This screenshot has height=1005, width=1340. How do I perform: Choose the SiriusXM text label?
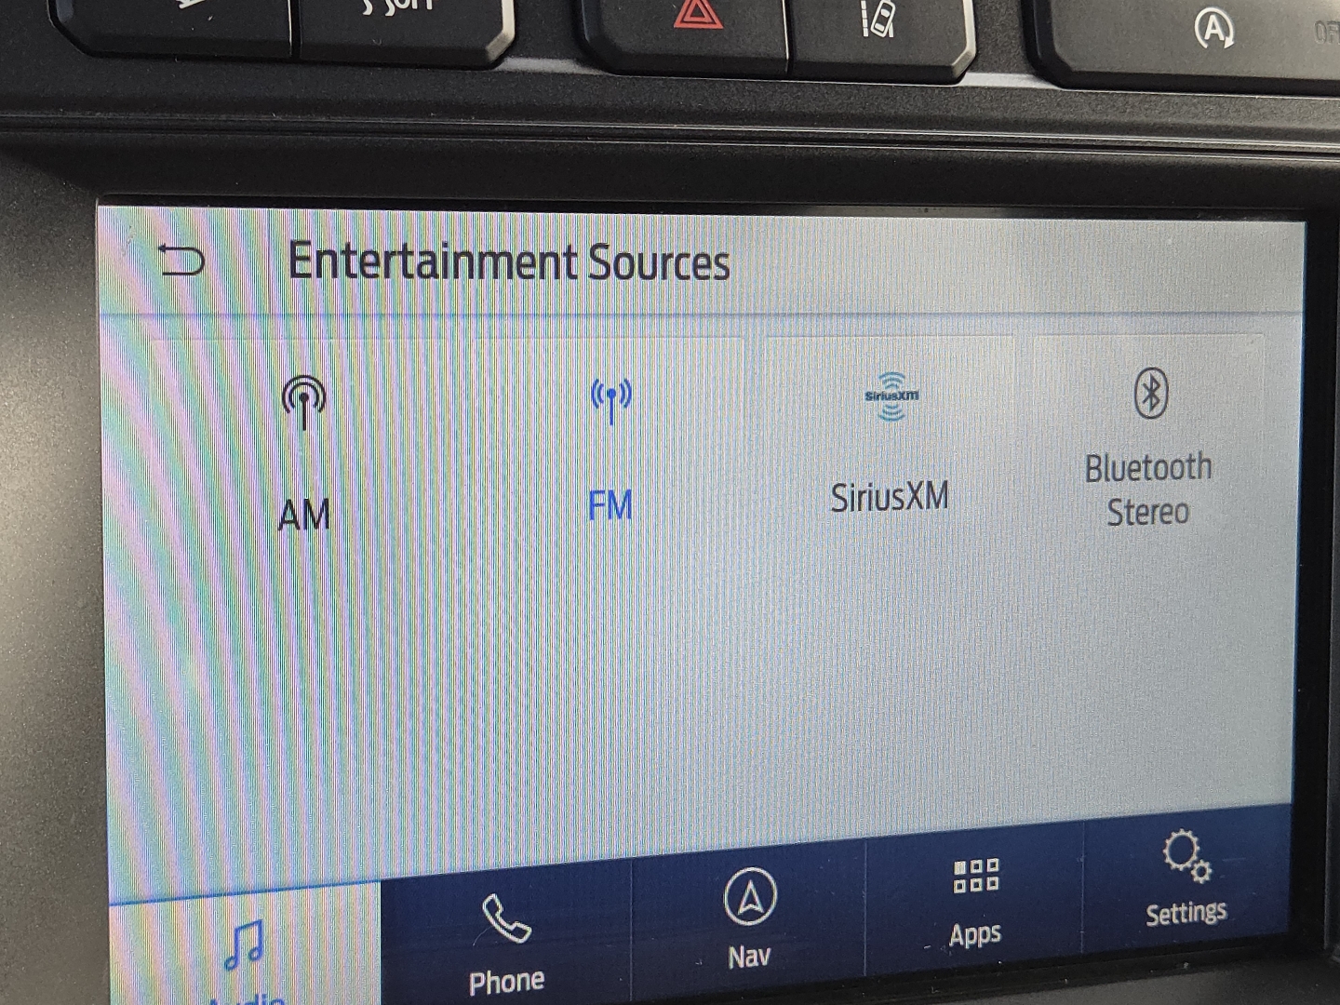point(890,497)
